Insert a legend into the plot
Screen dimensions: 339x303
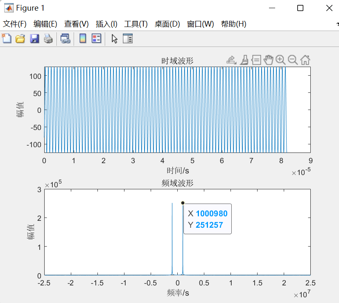(x=97, y=38)
